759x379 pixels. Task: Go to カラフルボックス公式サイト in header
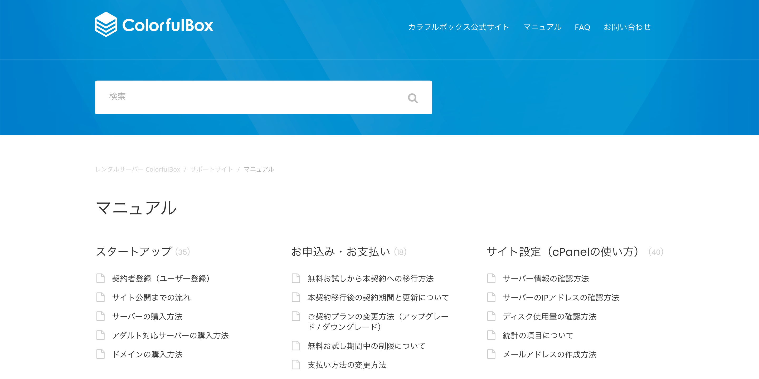459,27
